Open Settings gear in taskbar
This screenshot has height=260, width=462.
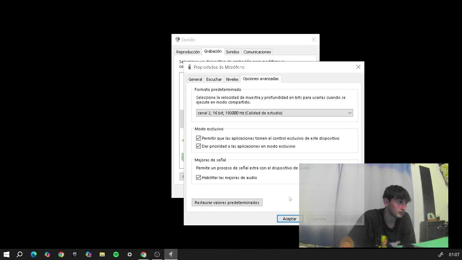(130, 255)
